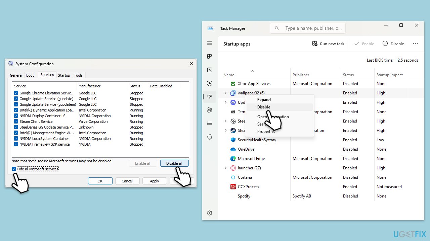Expand the Discord Update row chevron

coord(226,102)
